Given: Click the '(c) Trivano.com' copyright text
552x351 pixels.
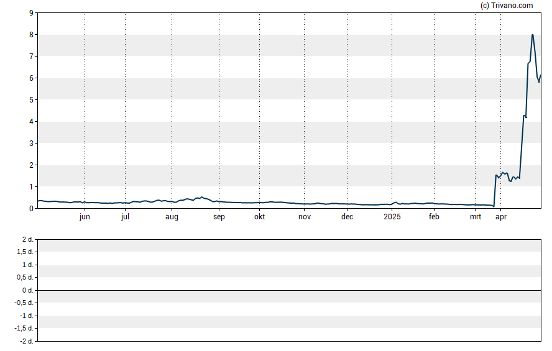Looking at the screenshot, I should pos(507,5).
